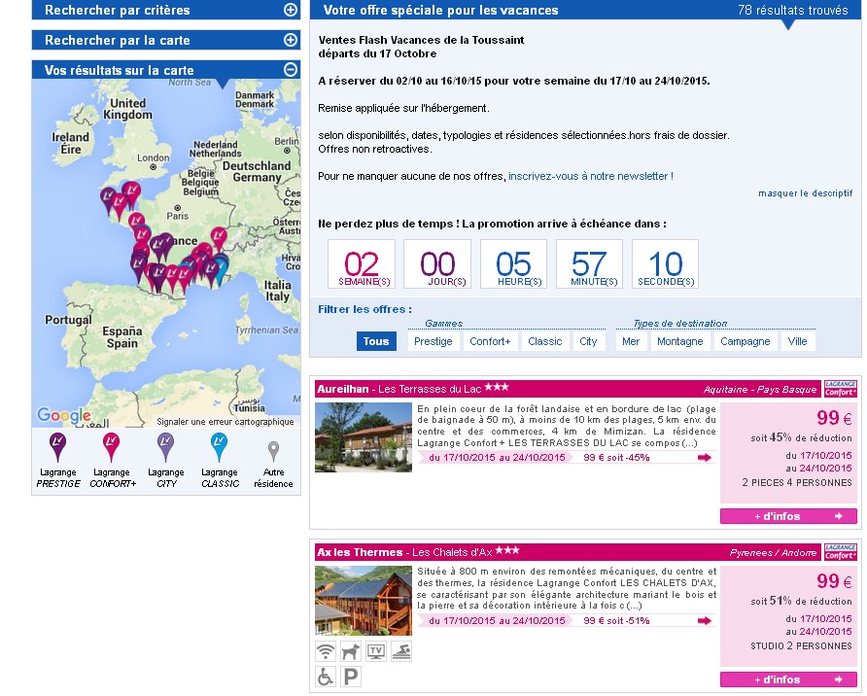Image resolution: width=867 pixels, height=696 pixels.
Task: Expand the Rechercher par critères panel
Action: click(290, 10)
